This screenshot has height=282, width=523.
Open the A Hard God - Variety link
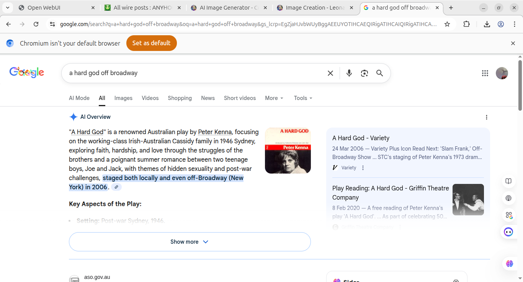[361, 138]
